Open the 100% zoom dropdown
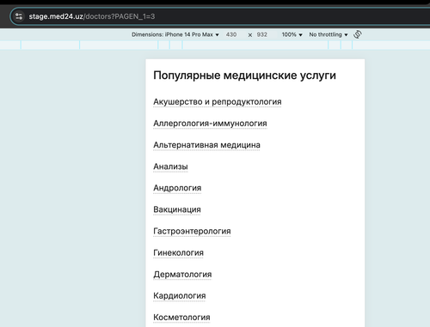This screenshot has width=430, height=327. [292, 34]
